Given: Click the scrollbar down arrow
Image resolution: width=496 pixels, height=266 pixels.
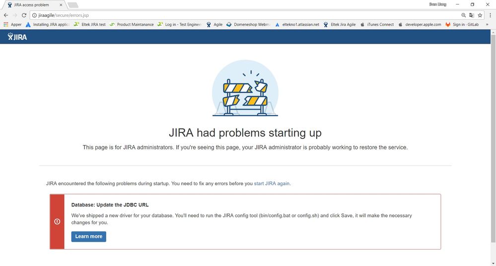Looking at the screenshot, I should [x=493, y=263].
